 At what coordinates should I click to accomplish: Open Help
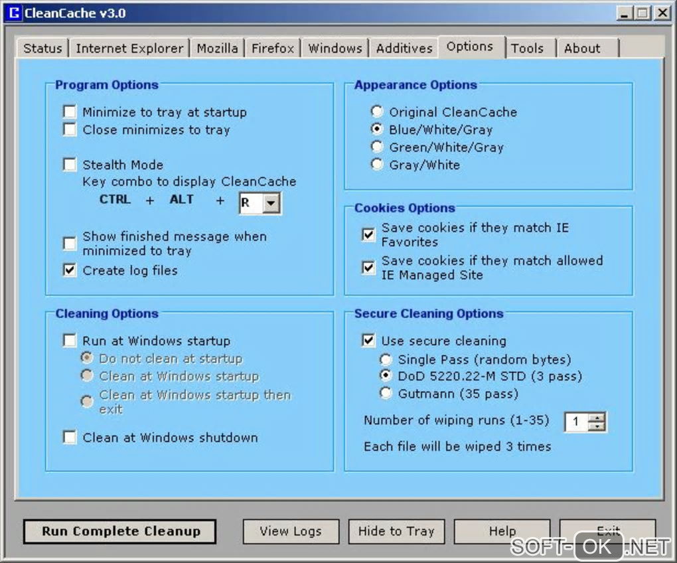[x=502, y=532]
